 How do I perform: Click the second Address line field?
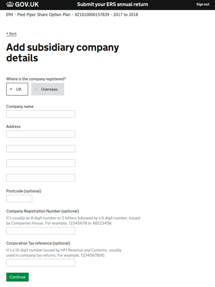40,149
